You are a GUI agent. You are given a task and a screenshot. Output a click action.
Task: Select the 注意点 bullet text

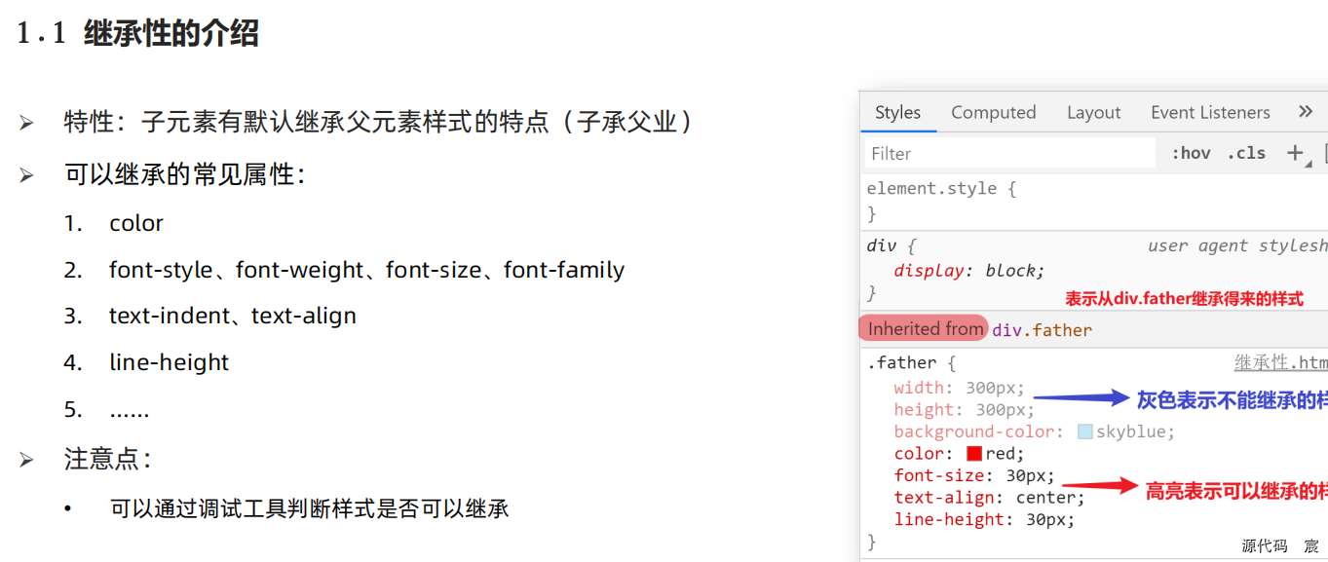(x=107, y=459)
